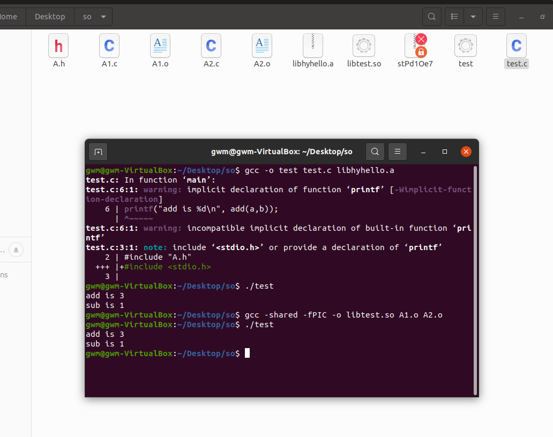Select the A2.o object file icon

point(262,46)
